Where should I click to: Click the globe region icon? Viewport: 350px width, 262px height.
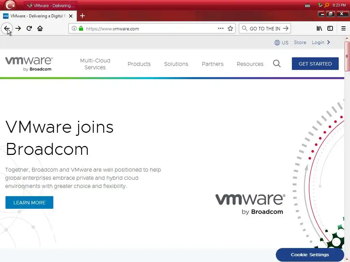[277, 43]
